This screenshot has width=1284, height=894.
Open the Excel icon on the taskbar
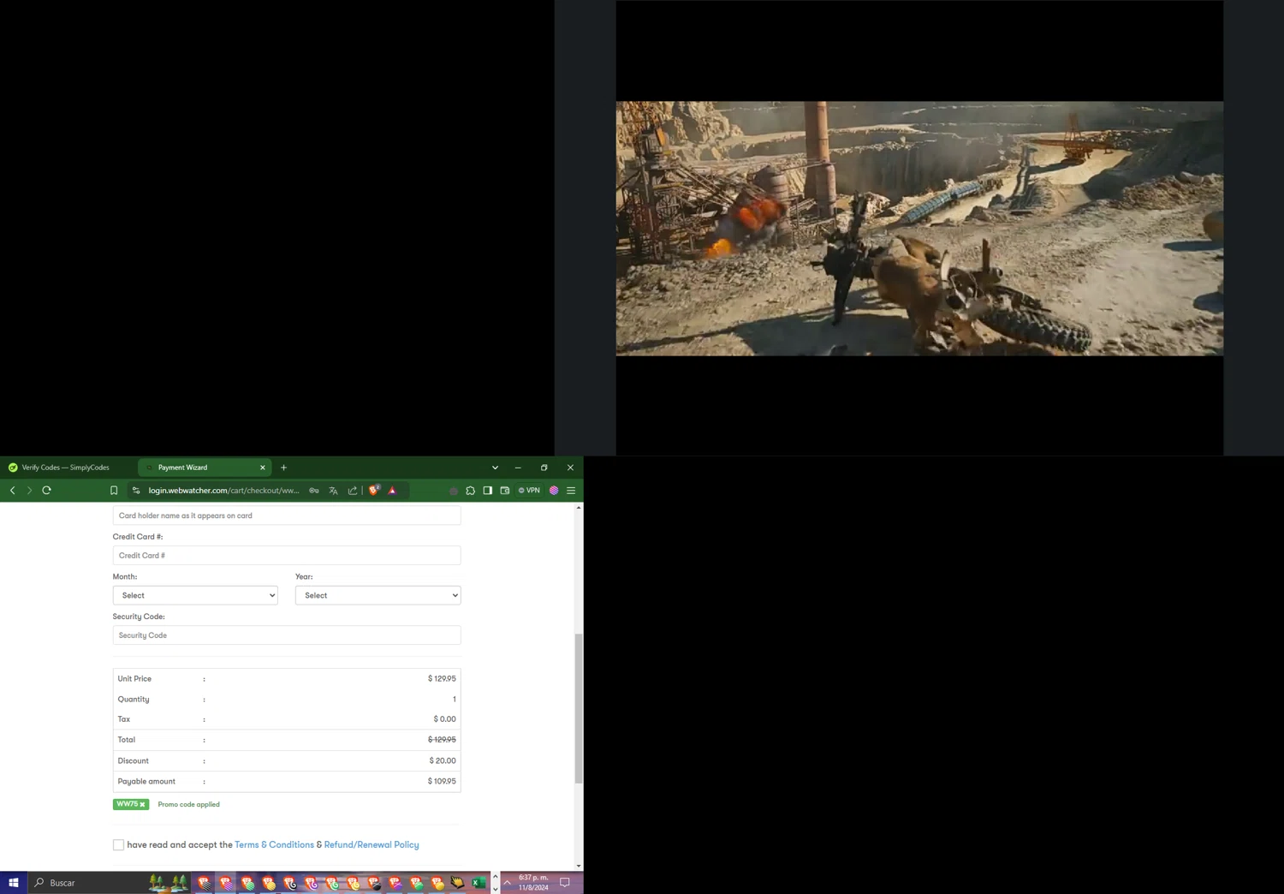[x=479, y=883]
